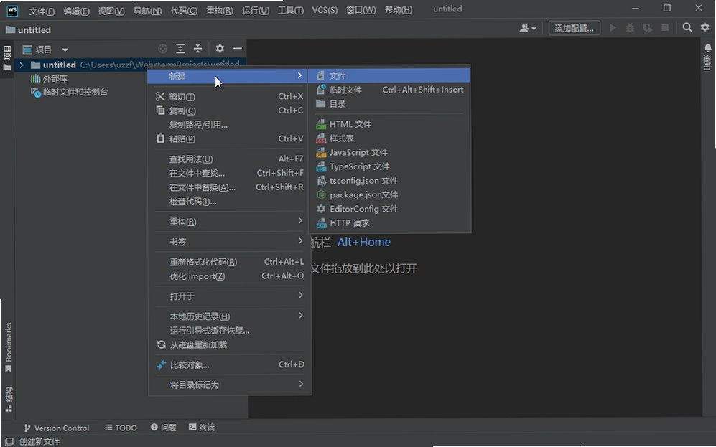Image resolution: width=716 pixels, height=447 pixels.
Task: Click the Select Opened File target icon
Action: tap(162, 49)
